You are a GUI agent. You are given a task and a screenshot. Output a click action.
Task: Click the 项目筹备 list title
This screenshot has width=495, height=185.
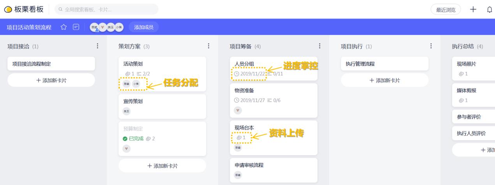point(240,47)
